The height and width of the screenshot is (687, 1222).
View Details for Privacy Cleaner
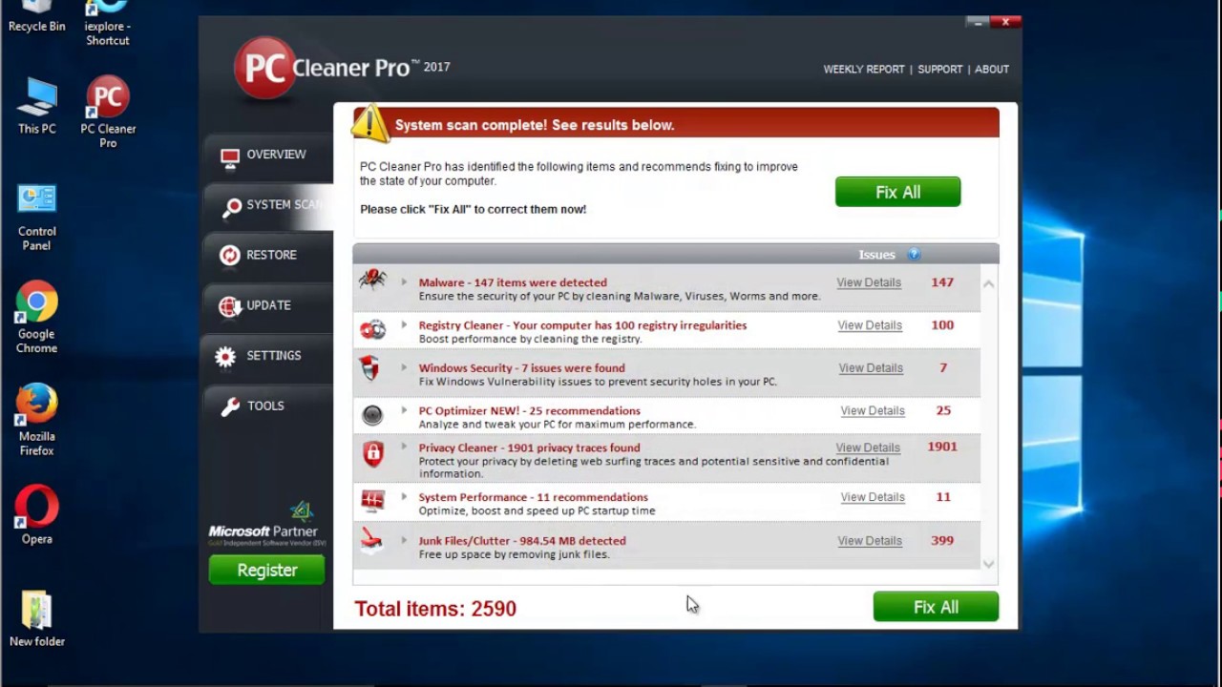pos(868,448)
